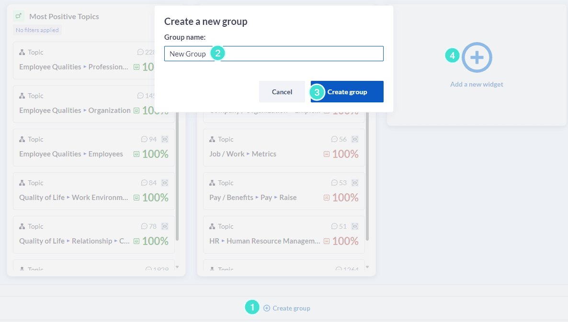This screenshot has height=322, width=568.
Task: Toggle eye icon on Job / Work Metrics card
Action: click(x=355, y=139)
